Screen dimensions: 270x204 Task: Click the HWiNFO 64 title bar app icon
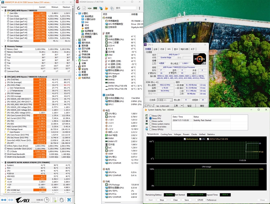[x=2, y=2]
